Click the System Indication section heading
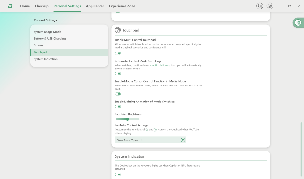304x179 pixels. (130, 156)
